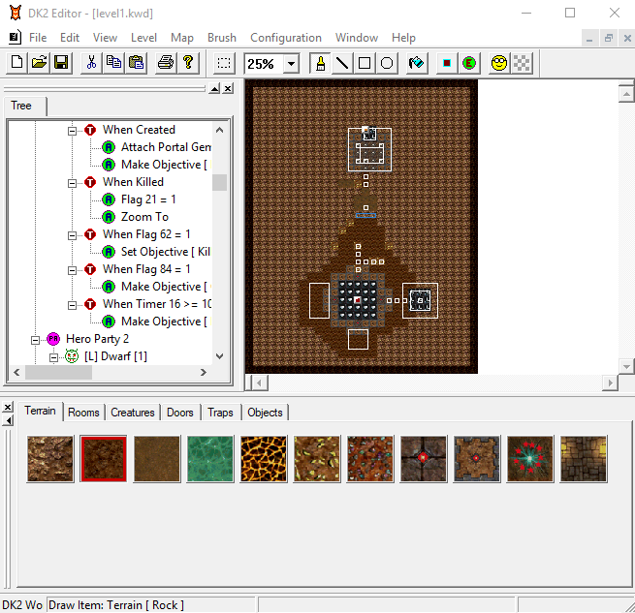Collapse the Hero Party 2 node
This screenshot has width=635, height=613.
coord(35,340)
